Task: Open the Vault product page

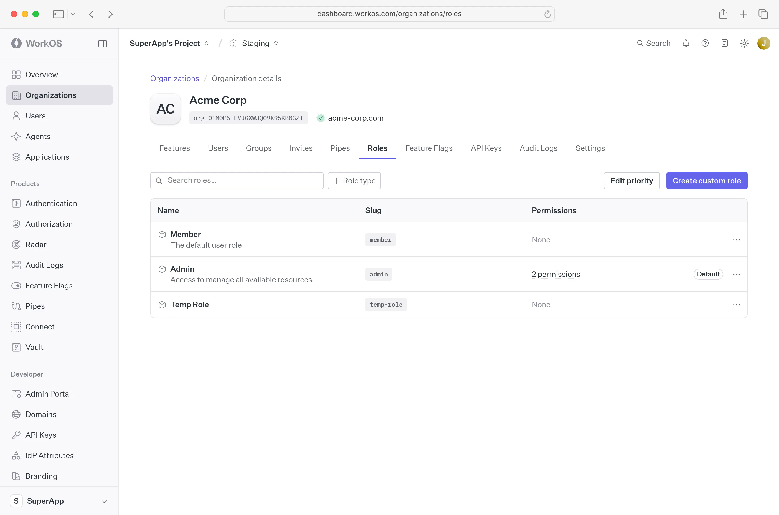Action: (x=60, y=347)
